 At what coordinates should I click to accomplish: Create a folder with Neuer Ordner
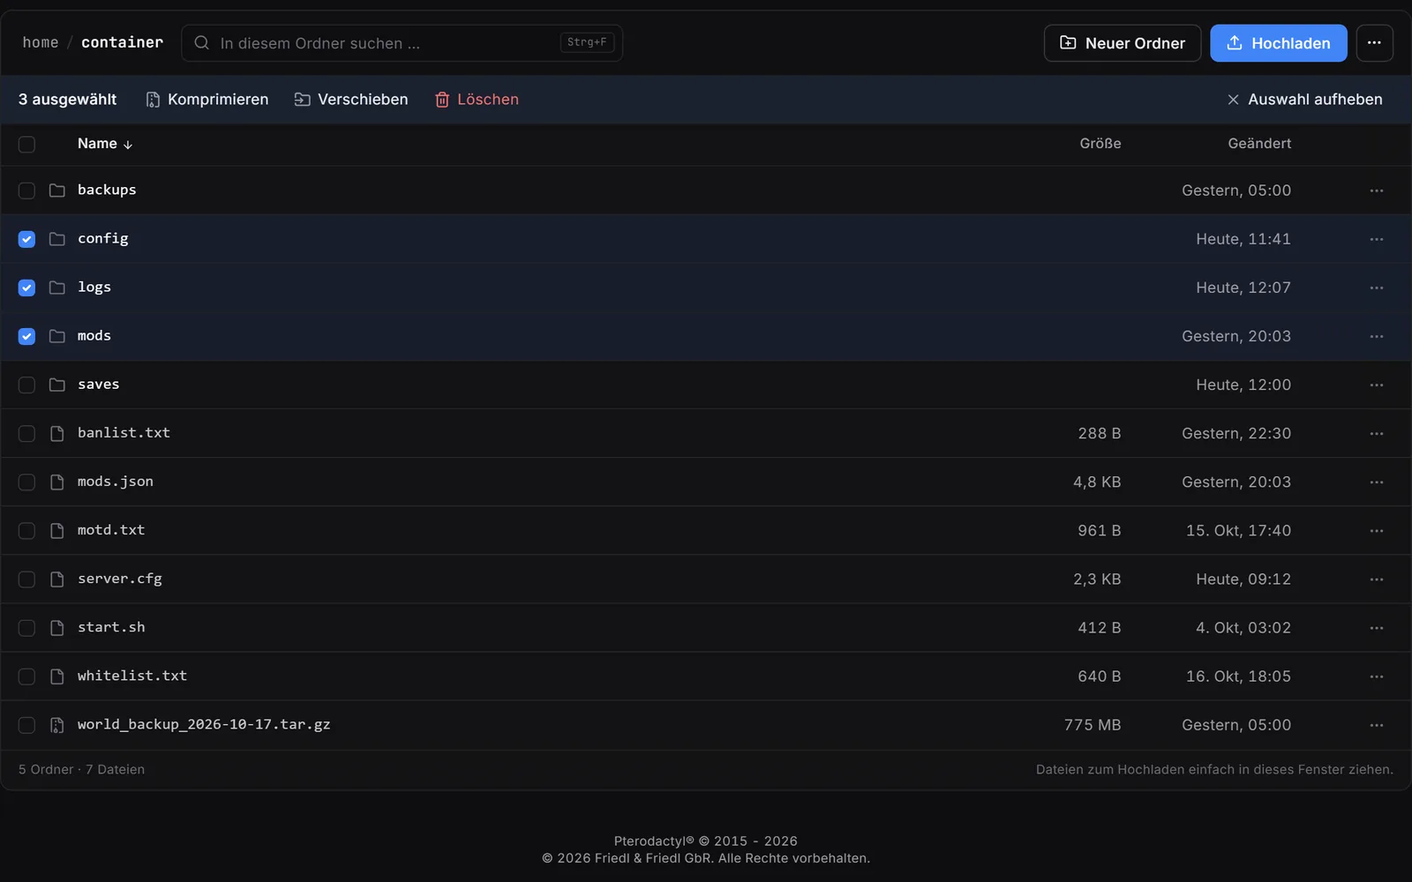pyautogui.click(x=1123, y=43)
